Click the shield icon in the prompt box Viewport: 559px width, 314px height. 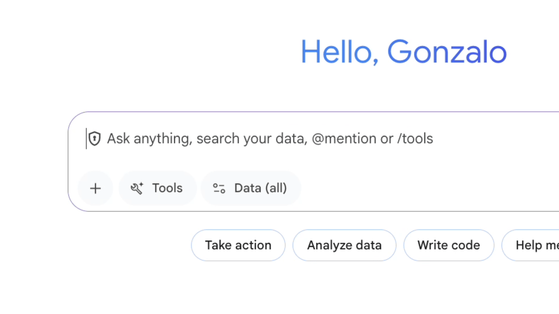(x=95, y=138)
